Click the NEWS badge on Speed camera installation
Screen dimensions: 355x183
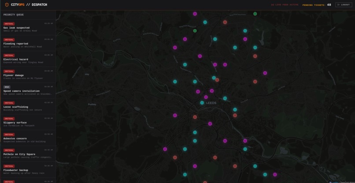[7, 87]
